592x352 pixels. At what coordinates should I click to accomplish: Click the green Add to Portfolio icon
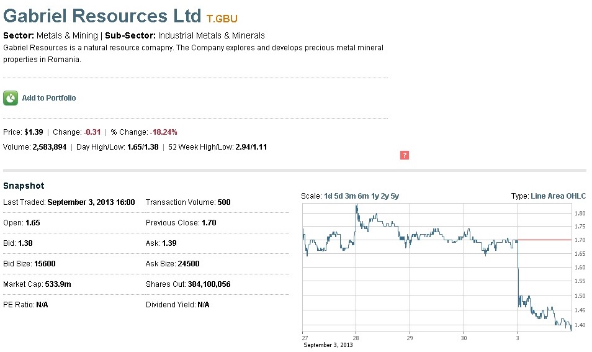(x=11, y=98)
